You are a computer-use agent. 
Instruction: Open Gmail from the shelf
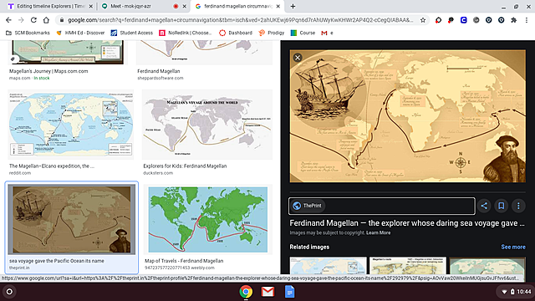[267, 292]
